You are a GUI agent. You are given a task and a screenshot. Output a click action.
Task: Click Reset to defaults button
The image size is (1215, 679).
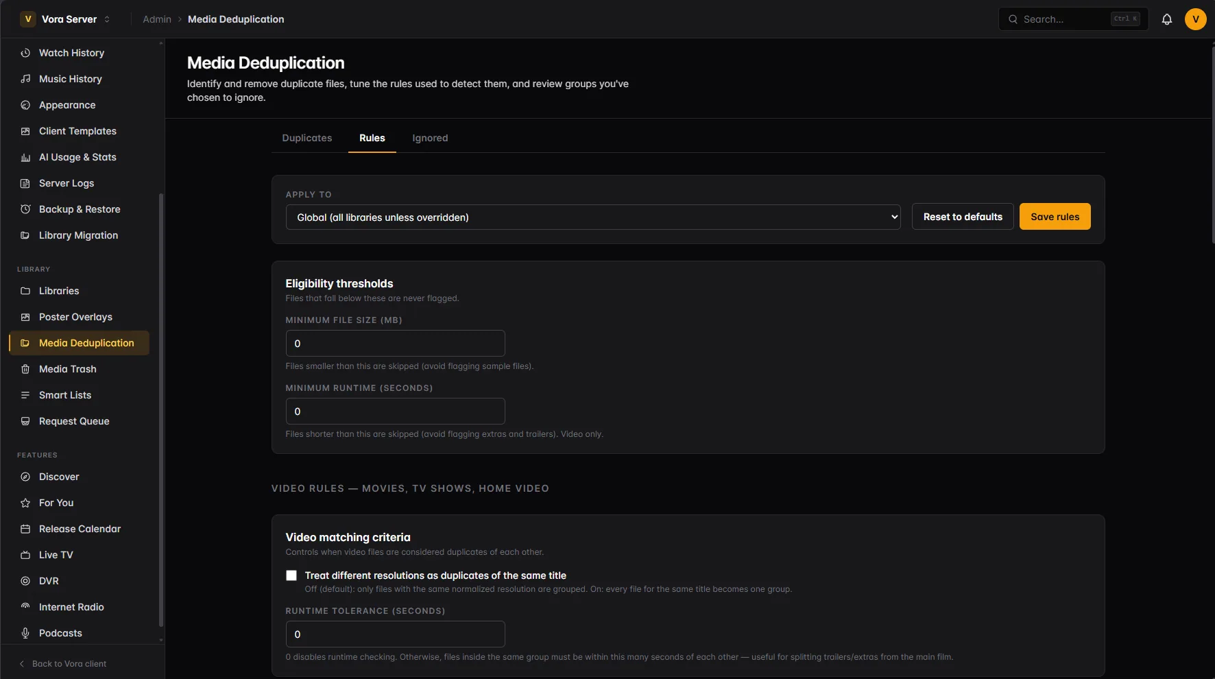point(963,217)
